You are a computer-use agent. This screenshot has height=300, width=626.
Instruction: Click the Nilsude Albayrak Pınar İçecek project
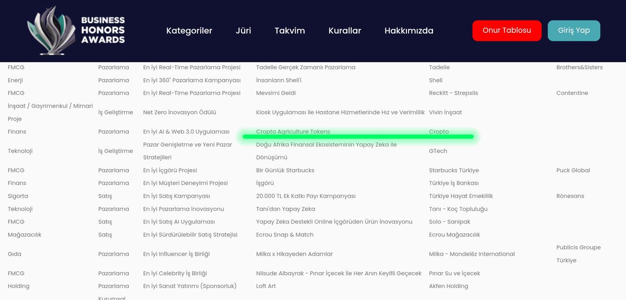coord(339,273)
